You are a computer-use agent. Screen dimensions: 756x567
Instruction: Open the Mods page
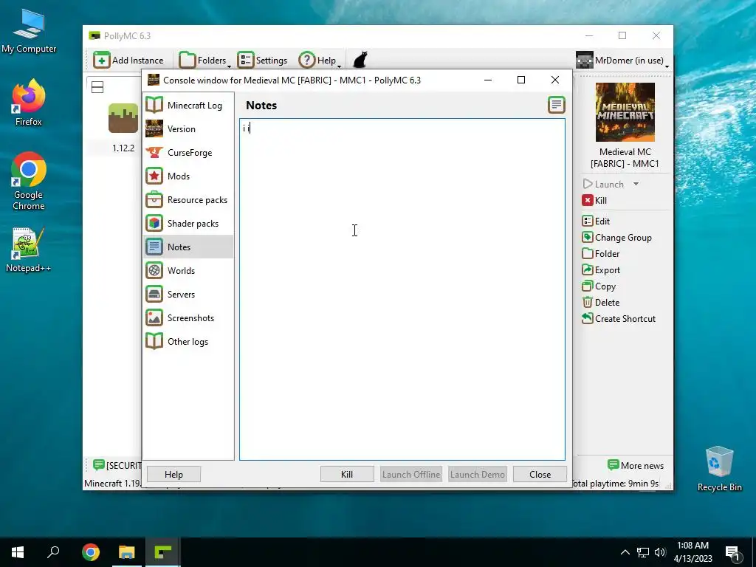pos(188,176)
